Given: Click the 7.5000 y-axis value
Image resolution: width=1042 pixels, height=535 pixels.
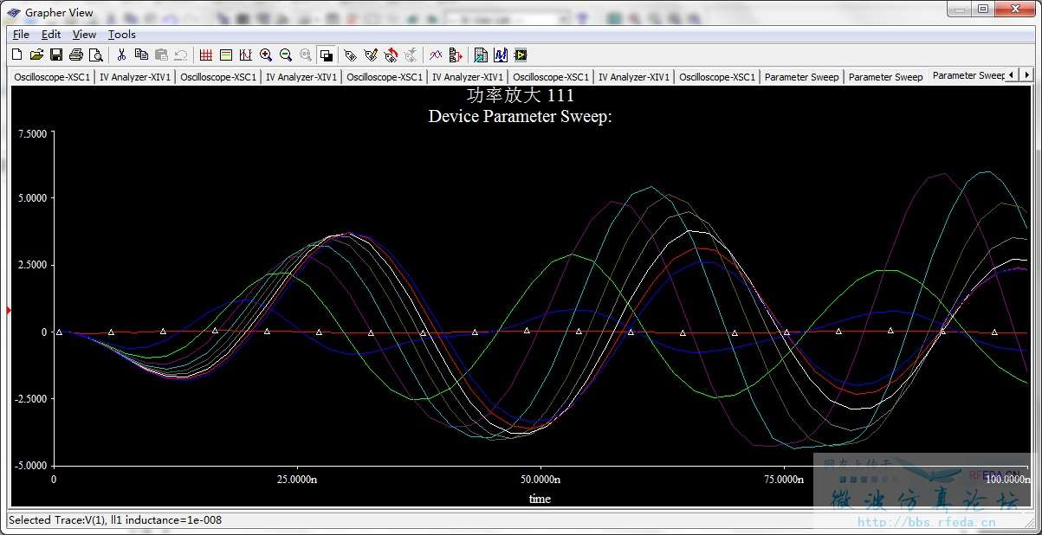Looking at the screenshot, I should (x=32, y=133).
